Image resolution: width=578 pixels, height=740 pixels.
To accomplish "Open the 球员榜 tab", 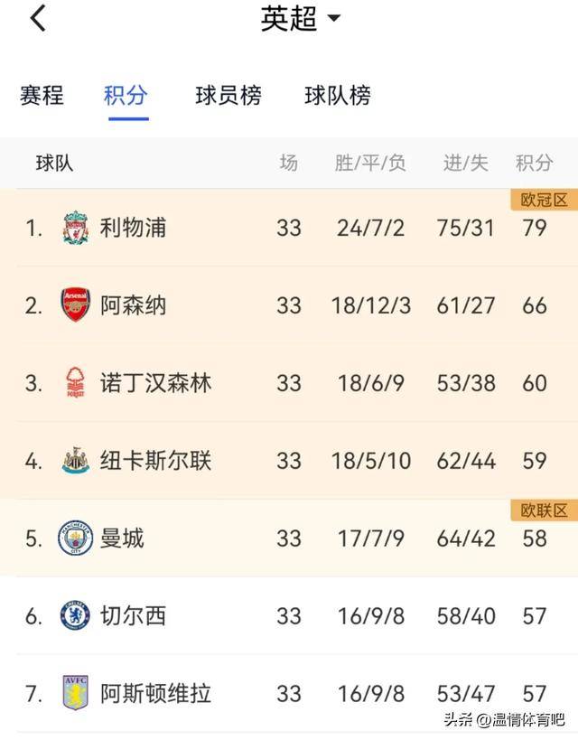I will (x=228, y=96).
